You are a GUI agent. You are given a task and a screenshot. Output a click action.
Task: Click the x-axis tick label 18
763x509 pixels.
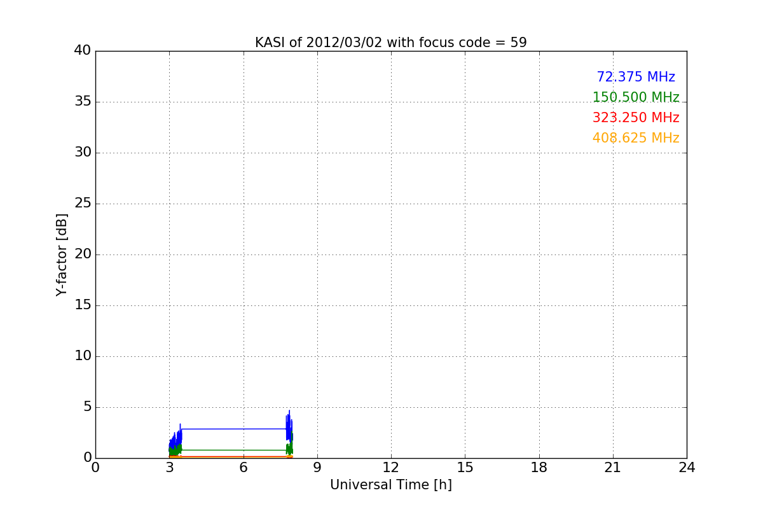pyautogui.click(x=539, y=467)
